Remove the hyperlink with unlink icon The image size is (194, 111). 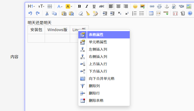(159, 6)
